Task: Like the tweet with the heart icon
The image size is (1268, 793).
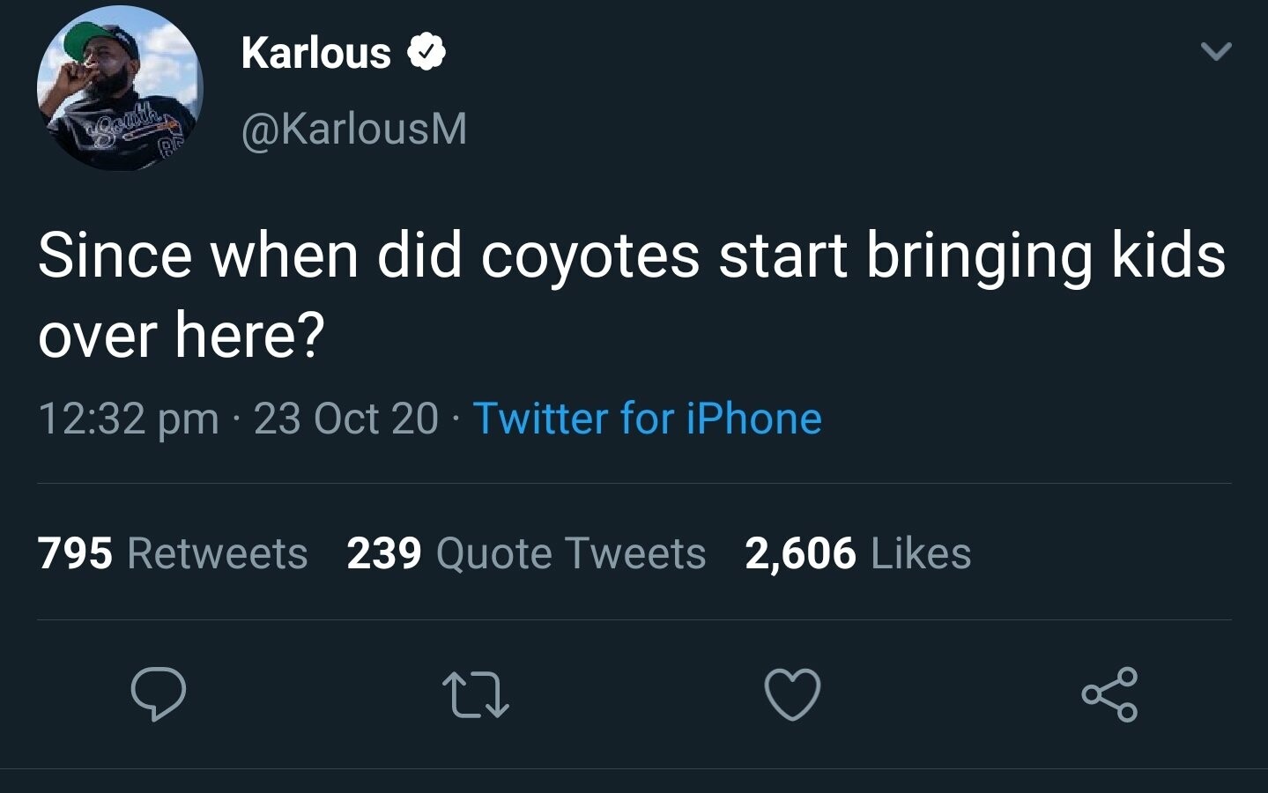Action: (792, 695)
